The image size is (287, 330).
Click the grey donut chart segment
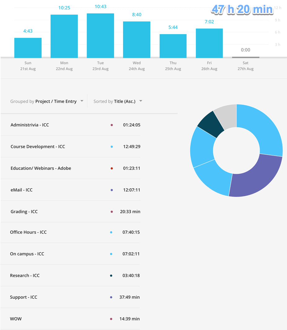[x=227, y=116]
